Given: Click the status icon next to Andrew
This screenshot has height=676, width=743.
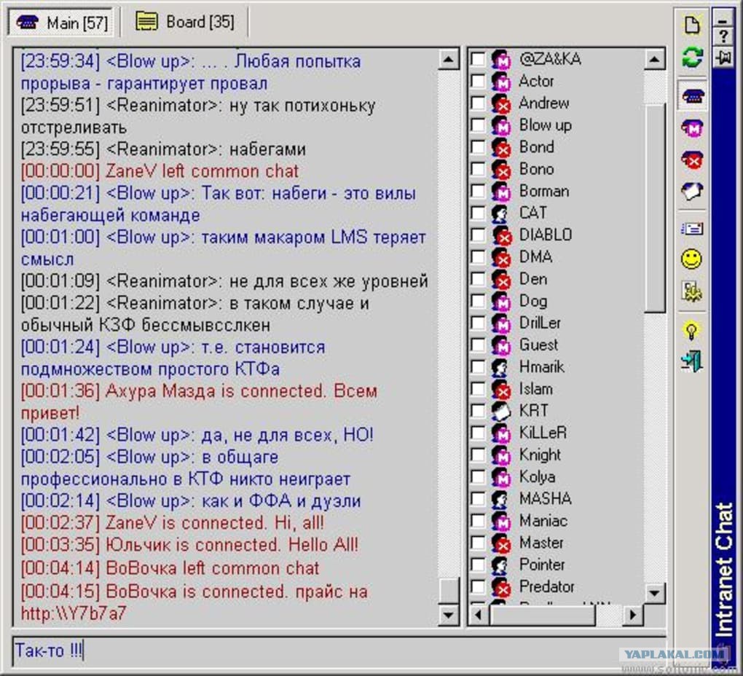Looking at the screenshot, I should (500, 103).
